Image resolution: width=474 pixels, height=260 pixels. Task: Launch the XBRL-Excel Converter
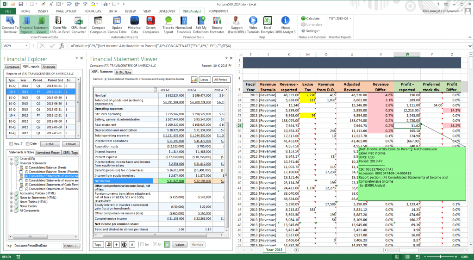click(79, 25)
